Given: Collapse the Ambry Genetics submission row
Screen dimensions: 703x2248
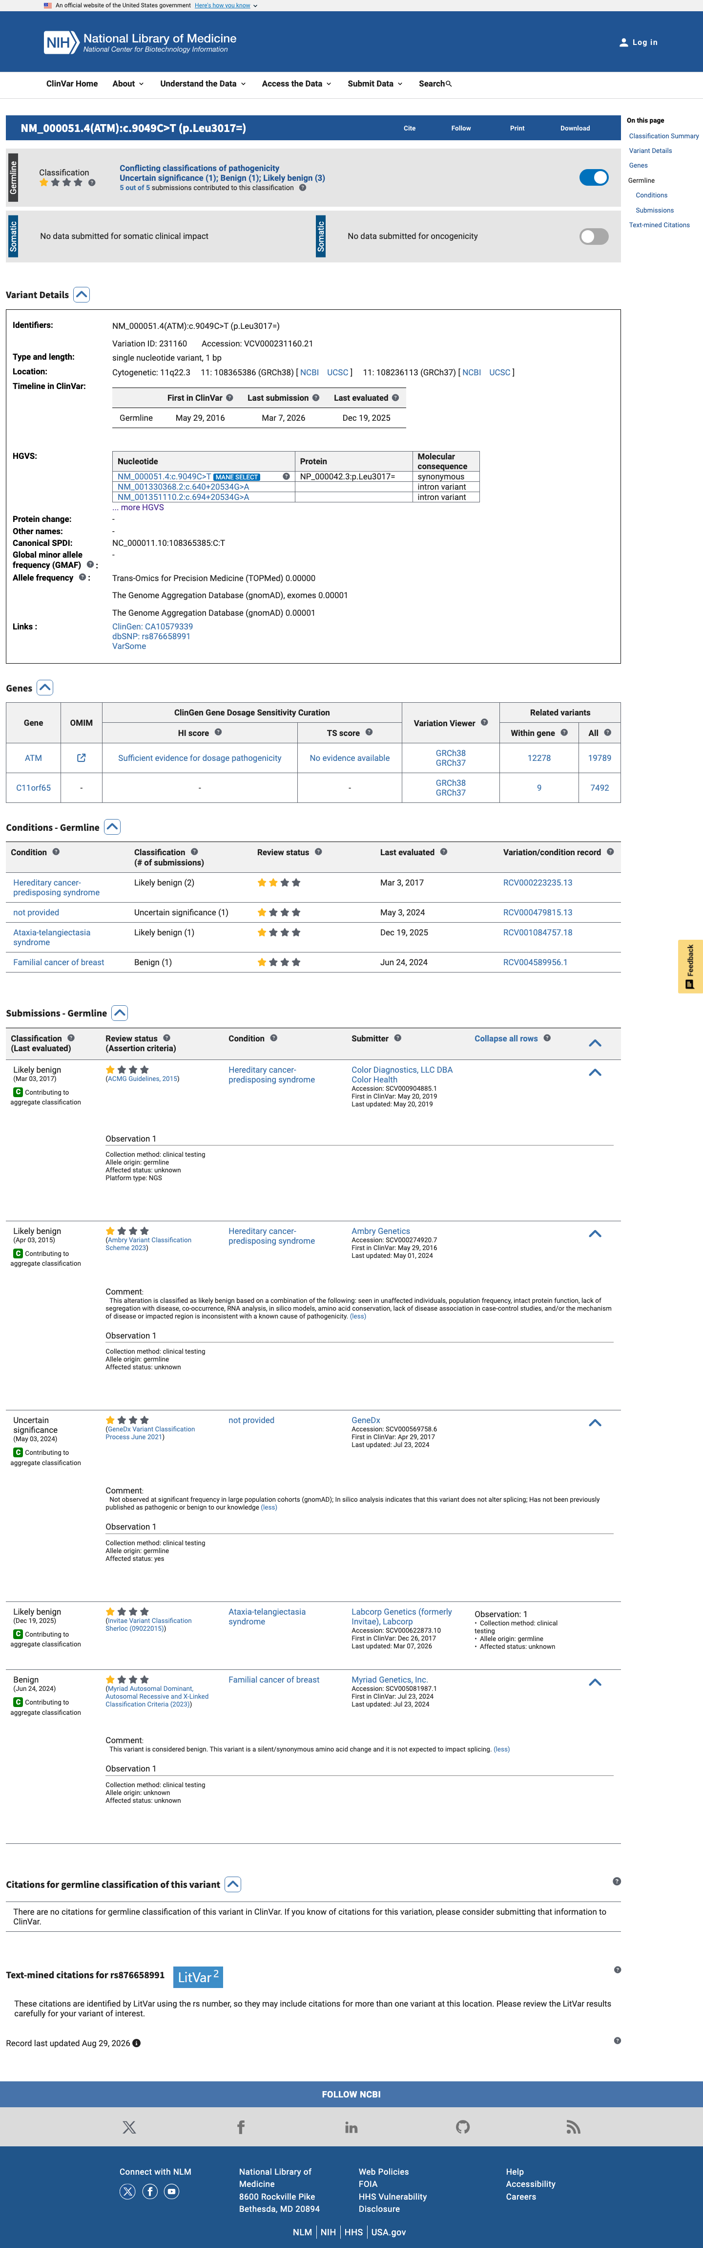Looking at the screenshot, I should pos(595,1233).
